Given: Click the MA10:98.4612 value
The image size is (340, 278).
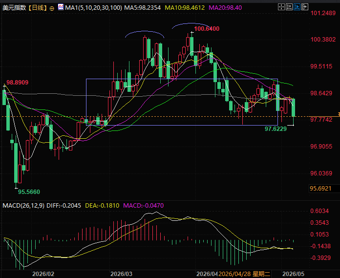Looking at the screenshot, I should (185, 8).
